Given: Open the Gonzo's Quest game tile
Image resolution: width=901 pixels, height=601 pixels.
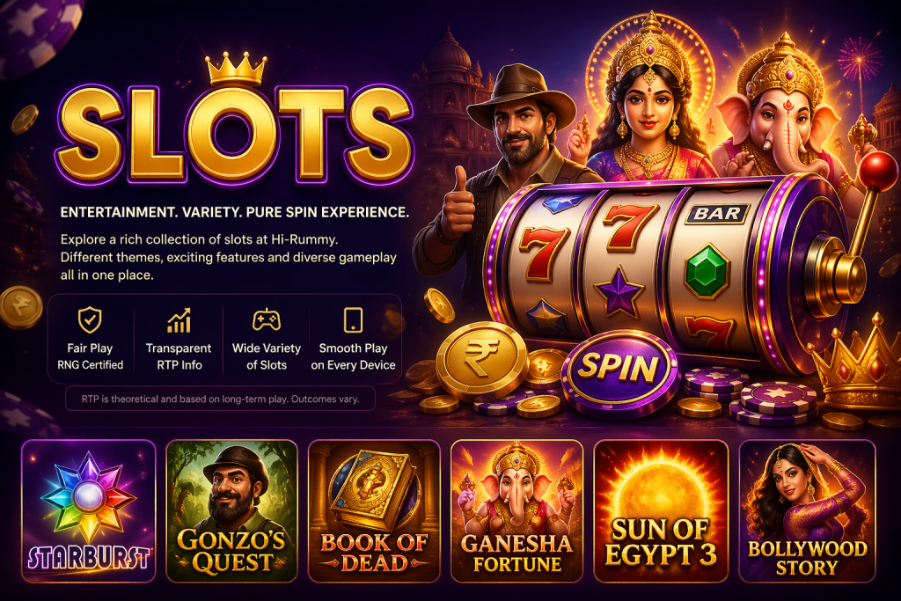Looking at the screenshot, I should [231, 511].
